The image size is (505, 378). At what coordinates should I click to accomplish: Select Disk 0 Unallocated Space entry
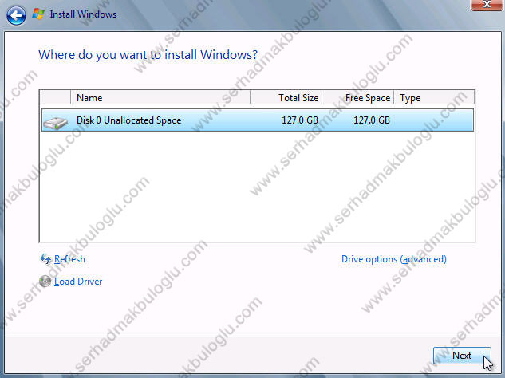point(258,120)
